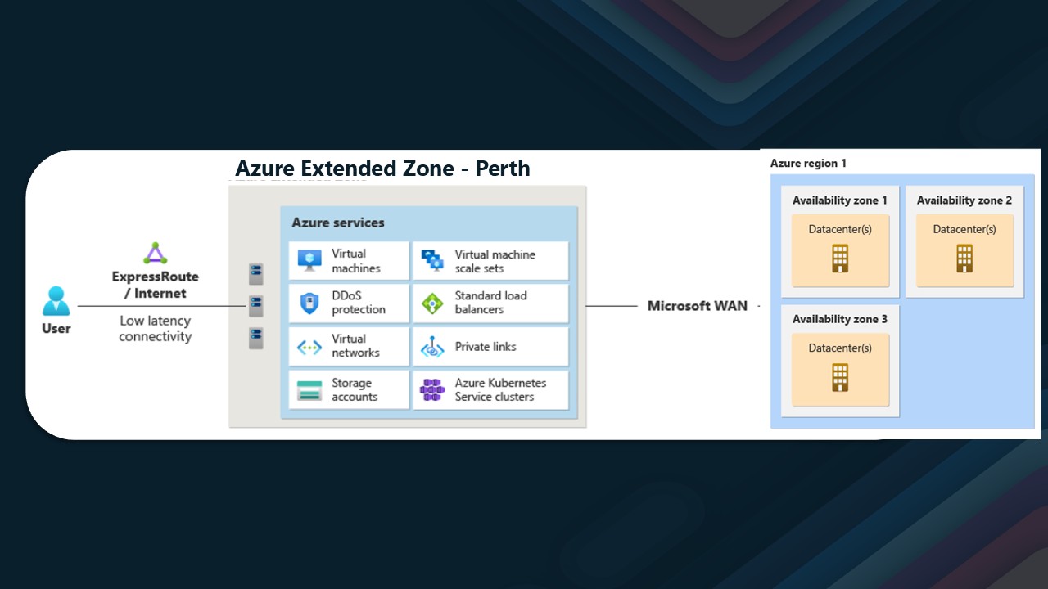Click 'Datacenter(s)' text in Availability zone 2
The image size is (1048, 589).
(x=964, y=230)
